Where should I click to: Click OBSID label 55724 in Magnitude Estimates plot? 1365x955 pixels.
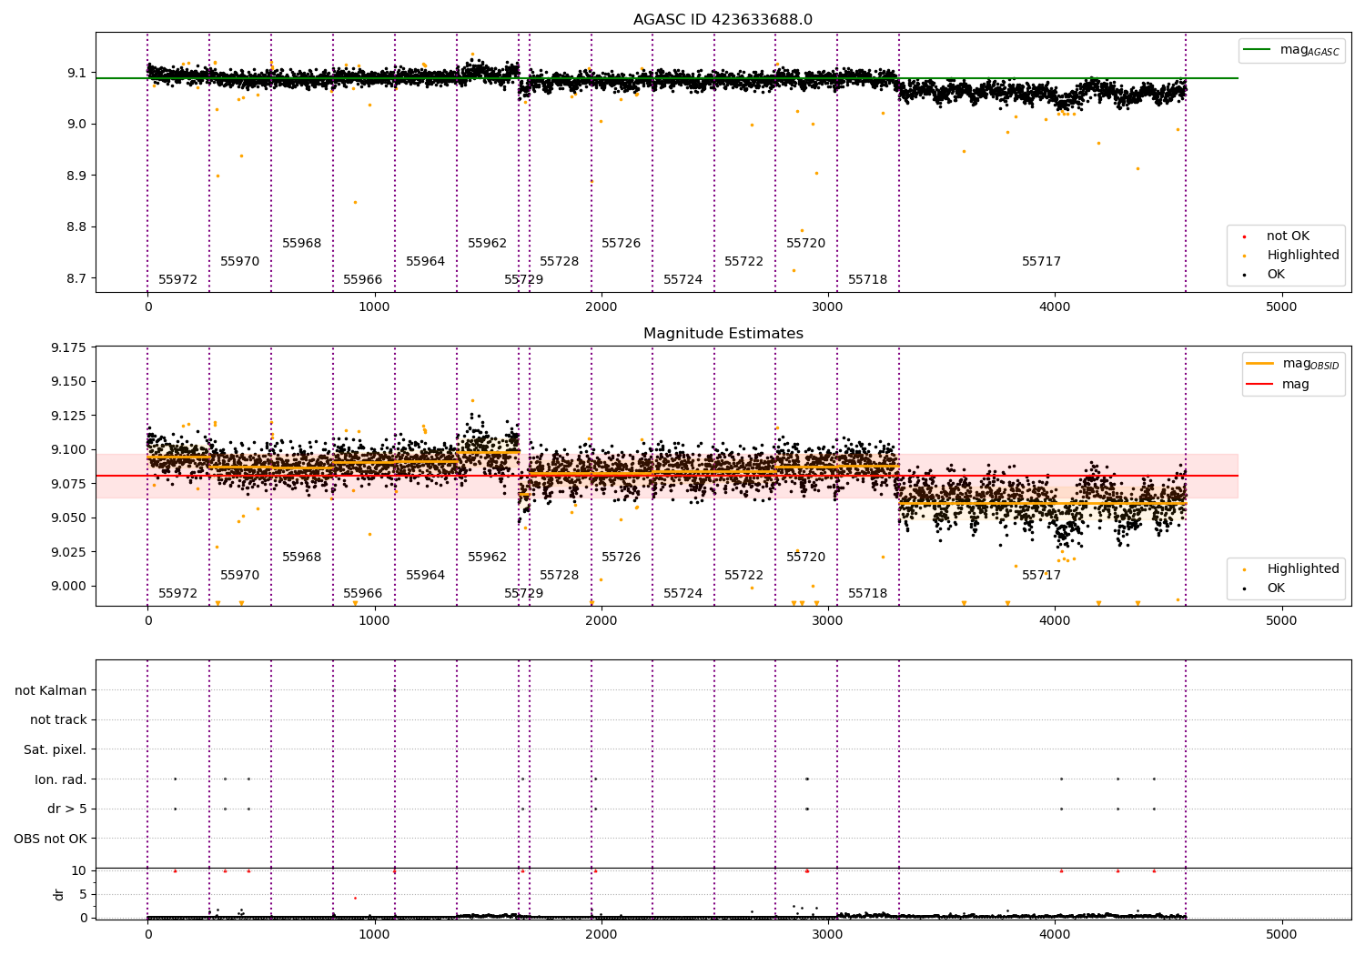(x=683, y=594)
